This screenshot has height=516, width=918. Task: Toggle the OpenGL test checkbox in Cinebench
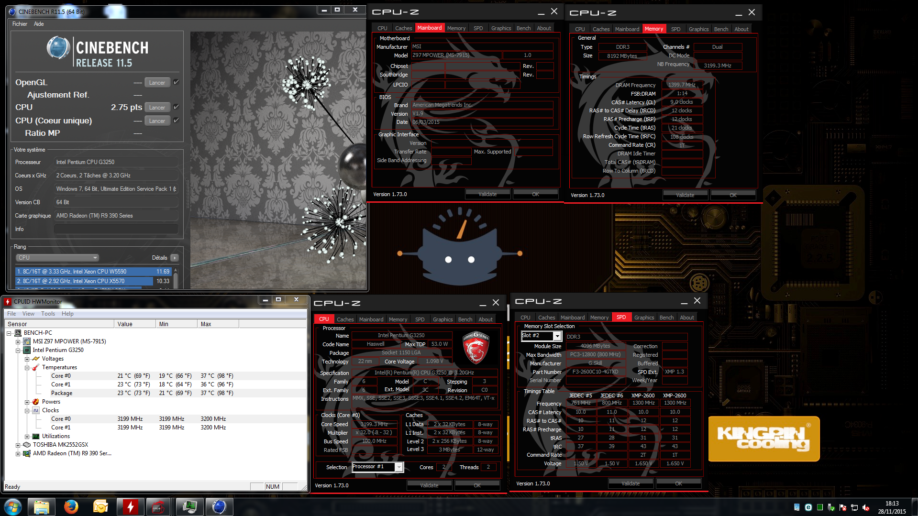176,82
